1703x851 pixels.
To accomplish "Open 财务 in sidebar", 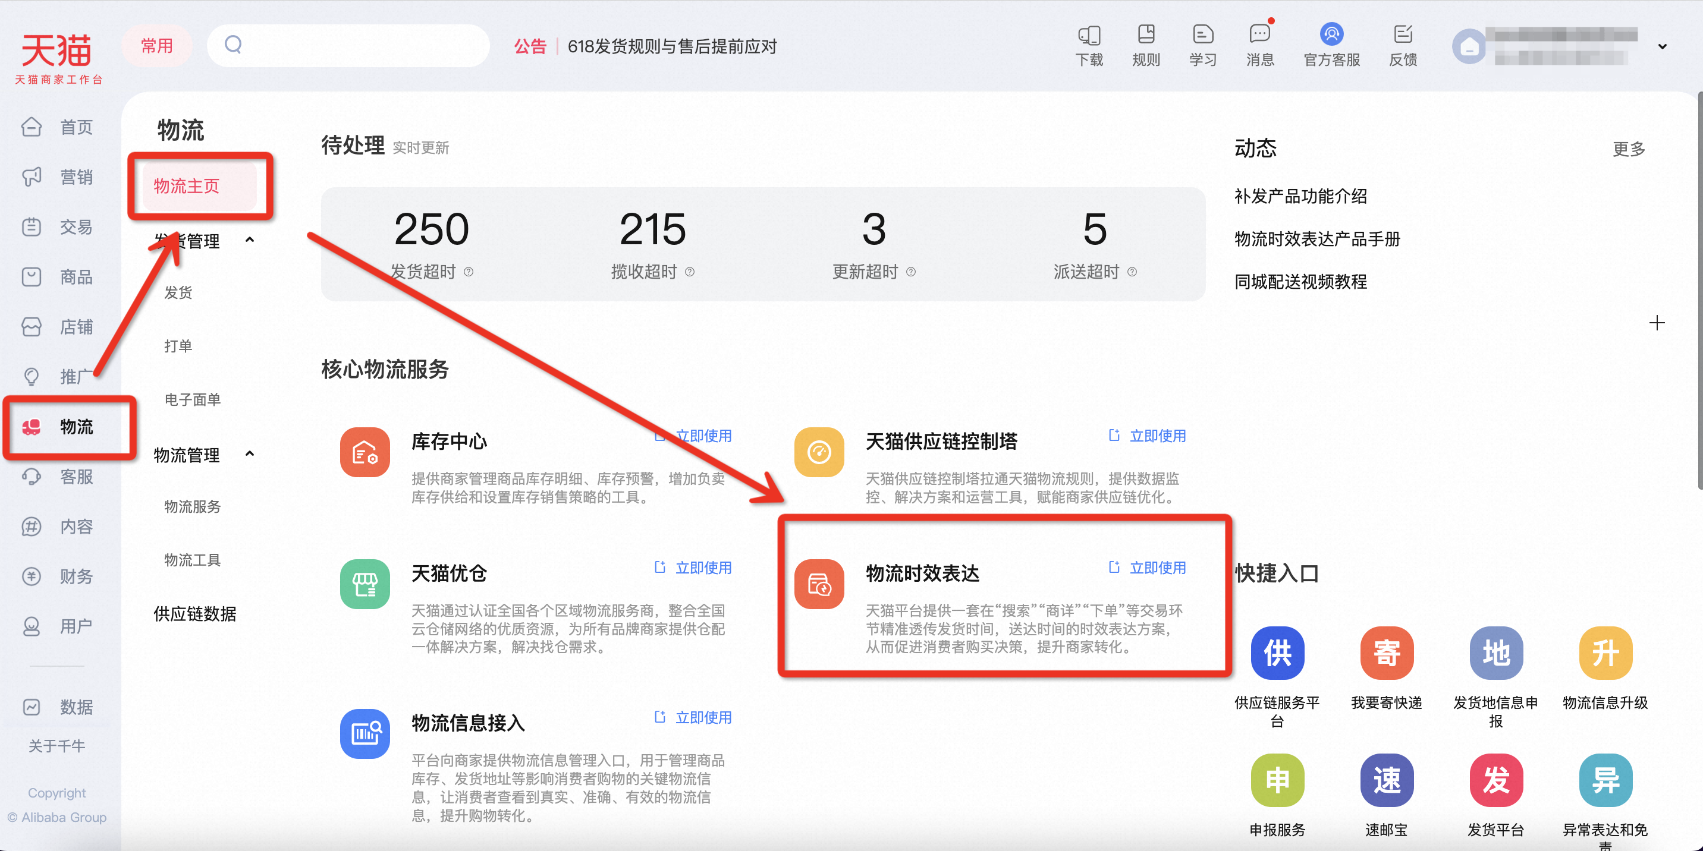I will [58, 577].
